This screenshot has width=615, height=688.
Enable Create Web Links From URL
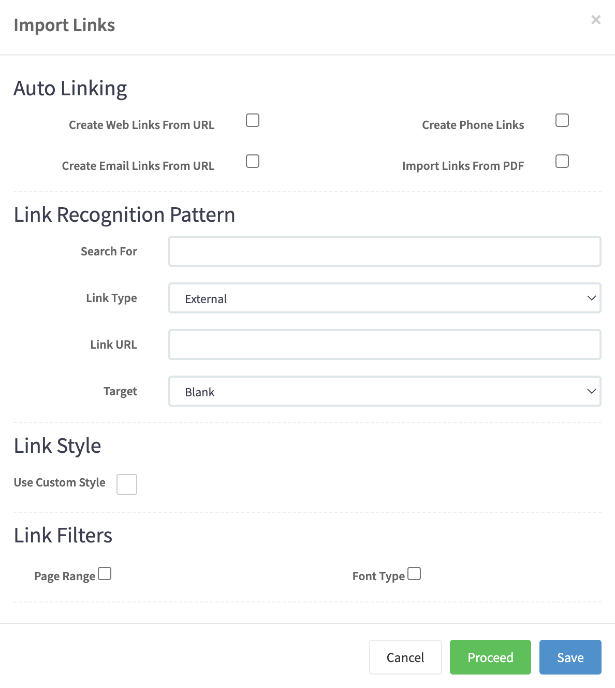pos(253,120)
